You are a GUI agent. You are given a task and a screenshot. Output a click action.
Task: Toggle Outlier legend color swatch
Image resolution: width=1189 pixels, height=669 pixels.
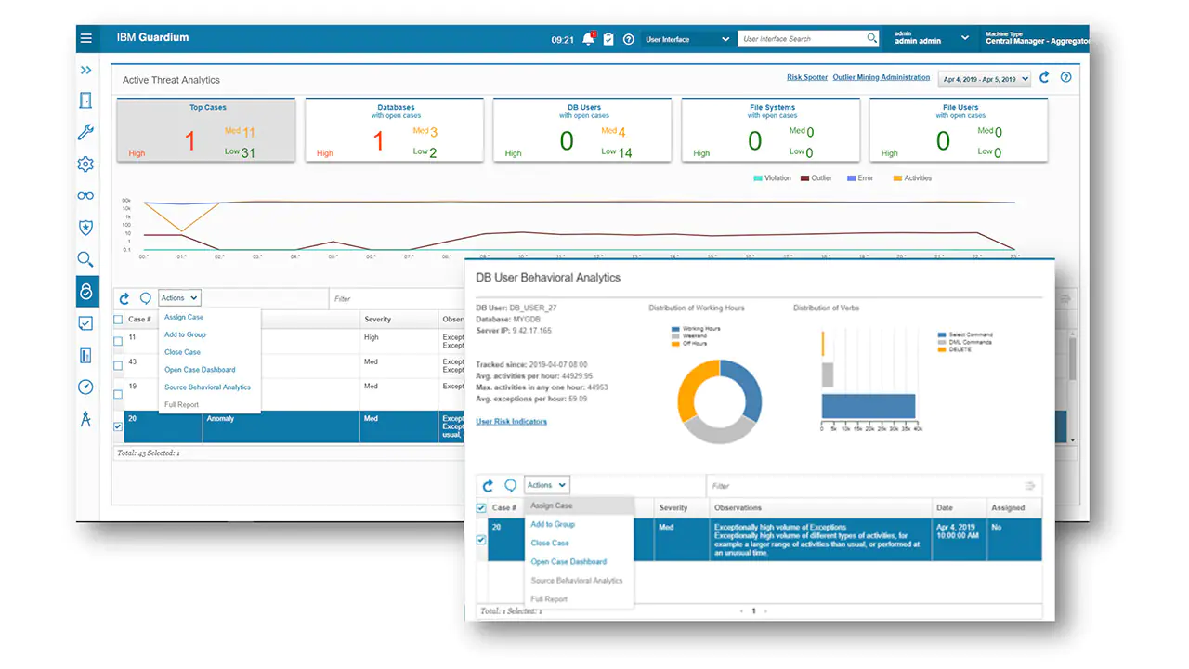(804, 178)
